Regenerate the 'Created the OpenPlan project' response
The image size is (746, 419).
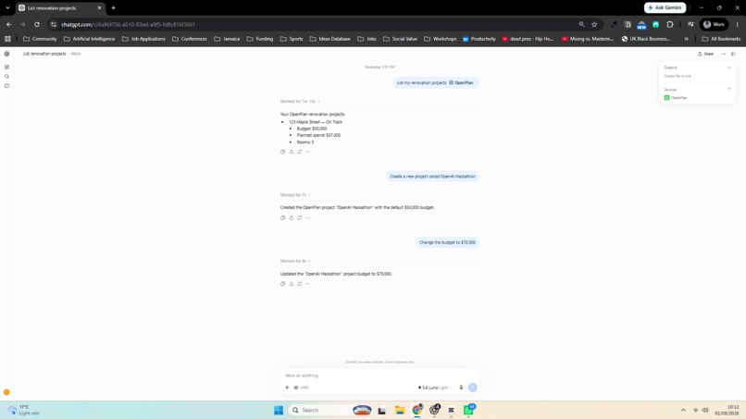pos(299,217)
